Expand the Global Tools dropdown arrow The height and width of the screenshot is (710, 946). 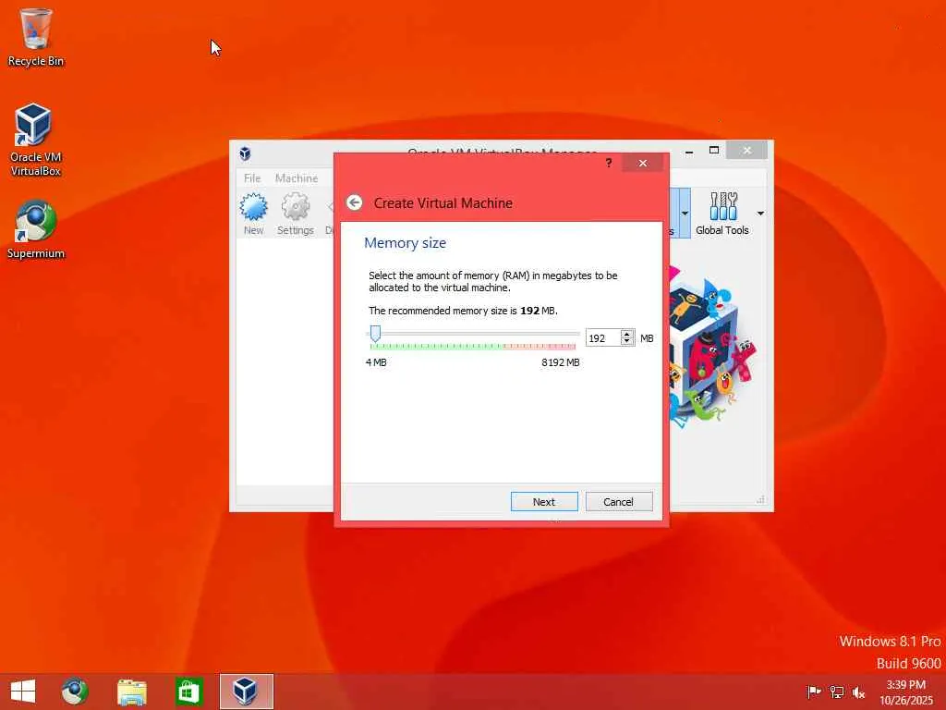(x=760, y=214)
